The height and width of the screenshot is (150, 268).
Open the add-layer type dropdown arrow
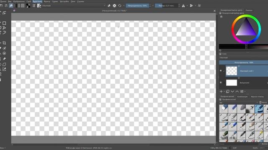[x=224, y=92]
